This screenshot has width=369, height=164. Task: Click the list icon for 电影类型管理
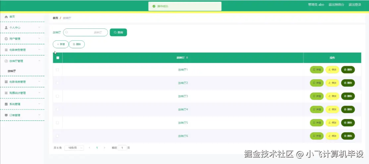click(6, 50)
